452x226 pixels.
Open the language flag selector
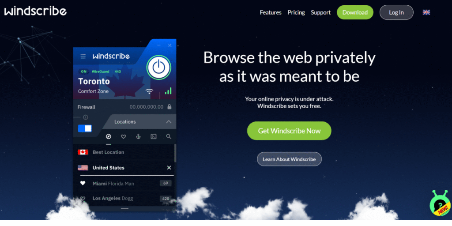click(x=426, y=12)
